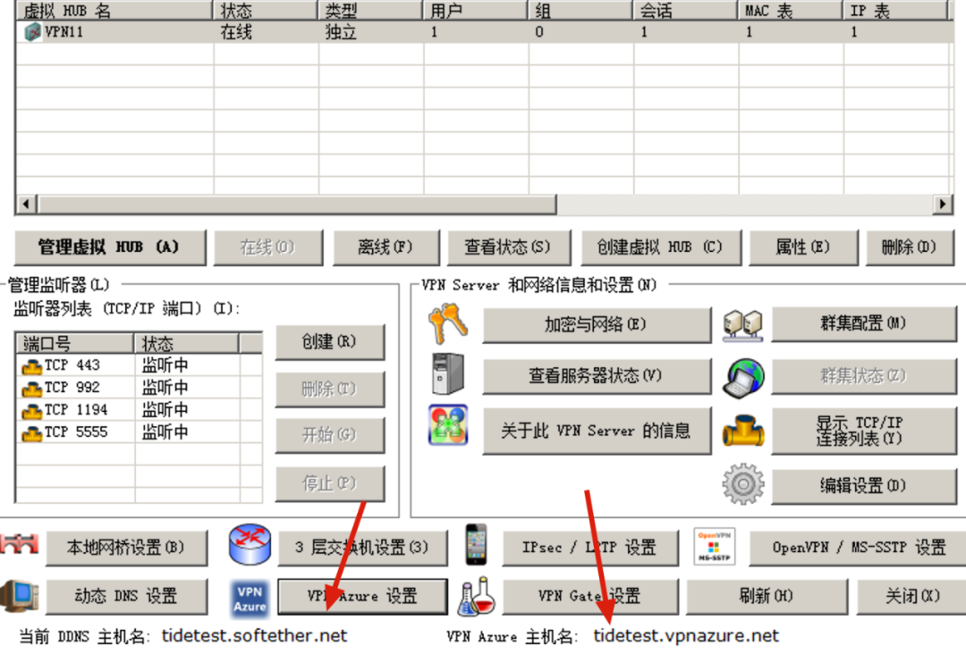This screenshot has width=966, height=654.
Task: Click the VPN11 hub icon in the list
Action: (32, 32)
